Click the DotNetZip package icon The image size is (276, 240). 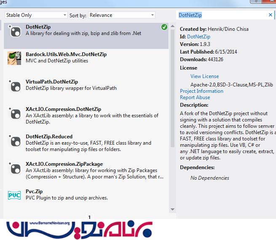click(14, 31)
